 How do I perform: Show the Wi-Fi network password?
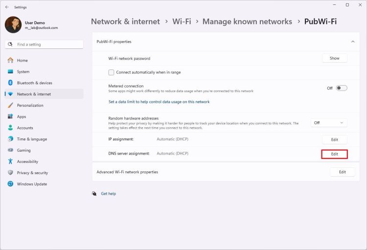coord(334,58)
